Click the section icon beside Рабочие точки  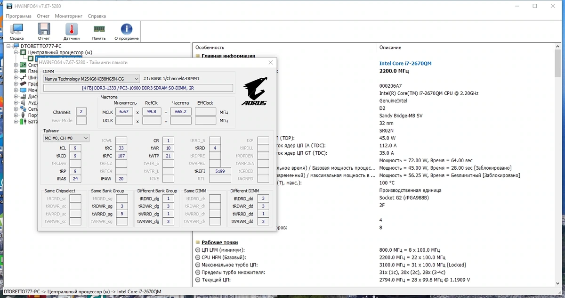click(x=198, y=242)
